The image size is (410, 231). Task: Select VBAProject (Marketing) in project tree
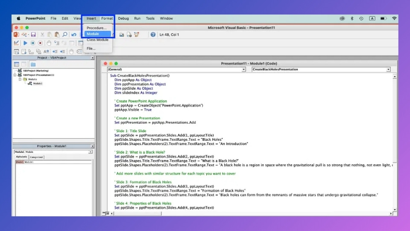[35, 71]
